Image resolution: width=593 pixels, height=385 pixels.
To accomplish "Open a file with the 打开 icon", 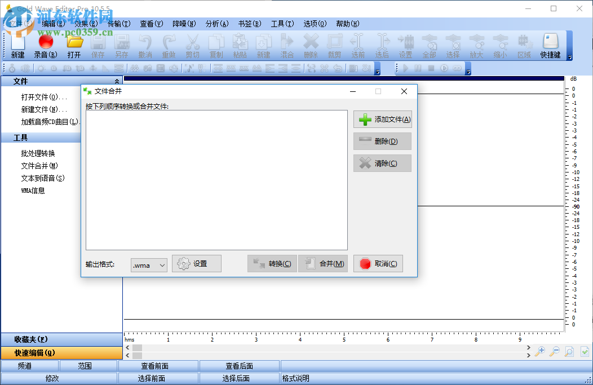I will (x=74, y=45).
